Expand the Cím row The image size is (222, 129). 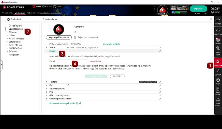click(x=46, y=85)
